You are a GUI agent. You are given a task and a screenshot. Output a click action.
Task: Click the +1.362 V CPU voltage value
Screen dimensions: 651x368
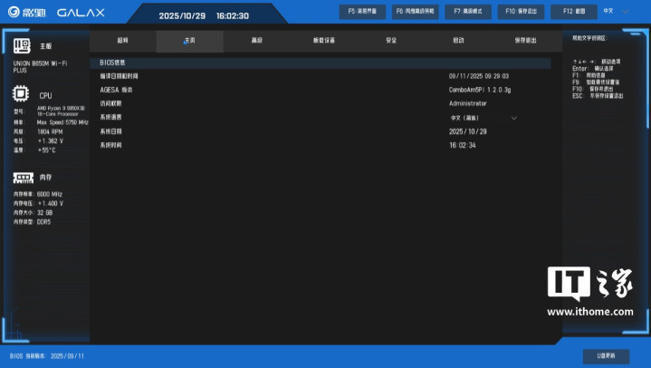[x=51, y=141]
